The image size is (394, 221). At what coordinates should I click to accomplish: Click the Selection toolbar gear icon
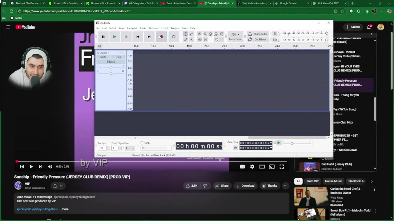(235, 148)
